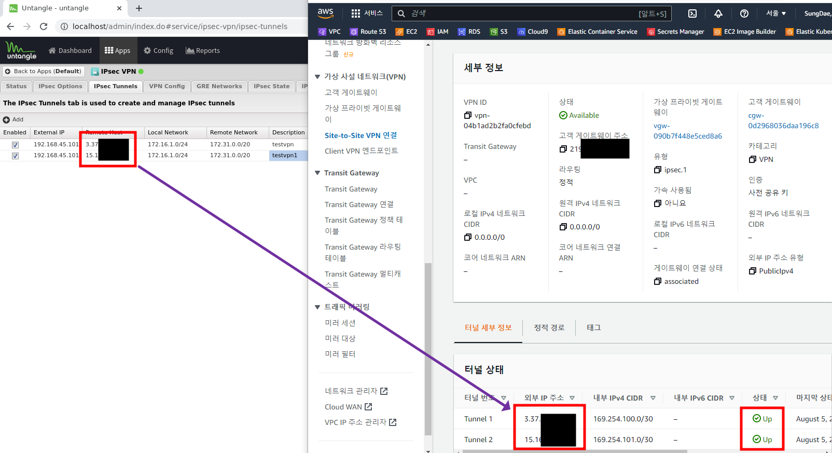Open the Cloud9 shortcut
The height and width of the screenshot is (453, 832).
(x=532, y=32)
